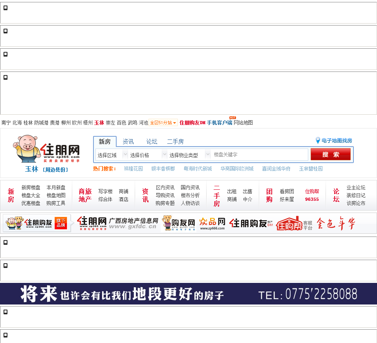Open the 写字楼 link

click(x=105, y=191)
